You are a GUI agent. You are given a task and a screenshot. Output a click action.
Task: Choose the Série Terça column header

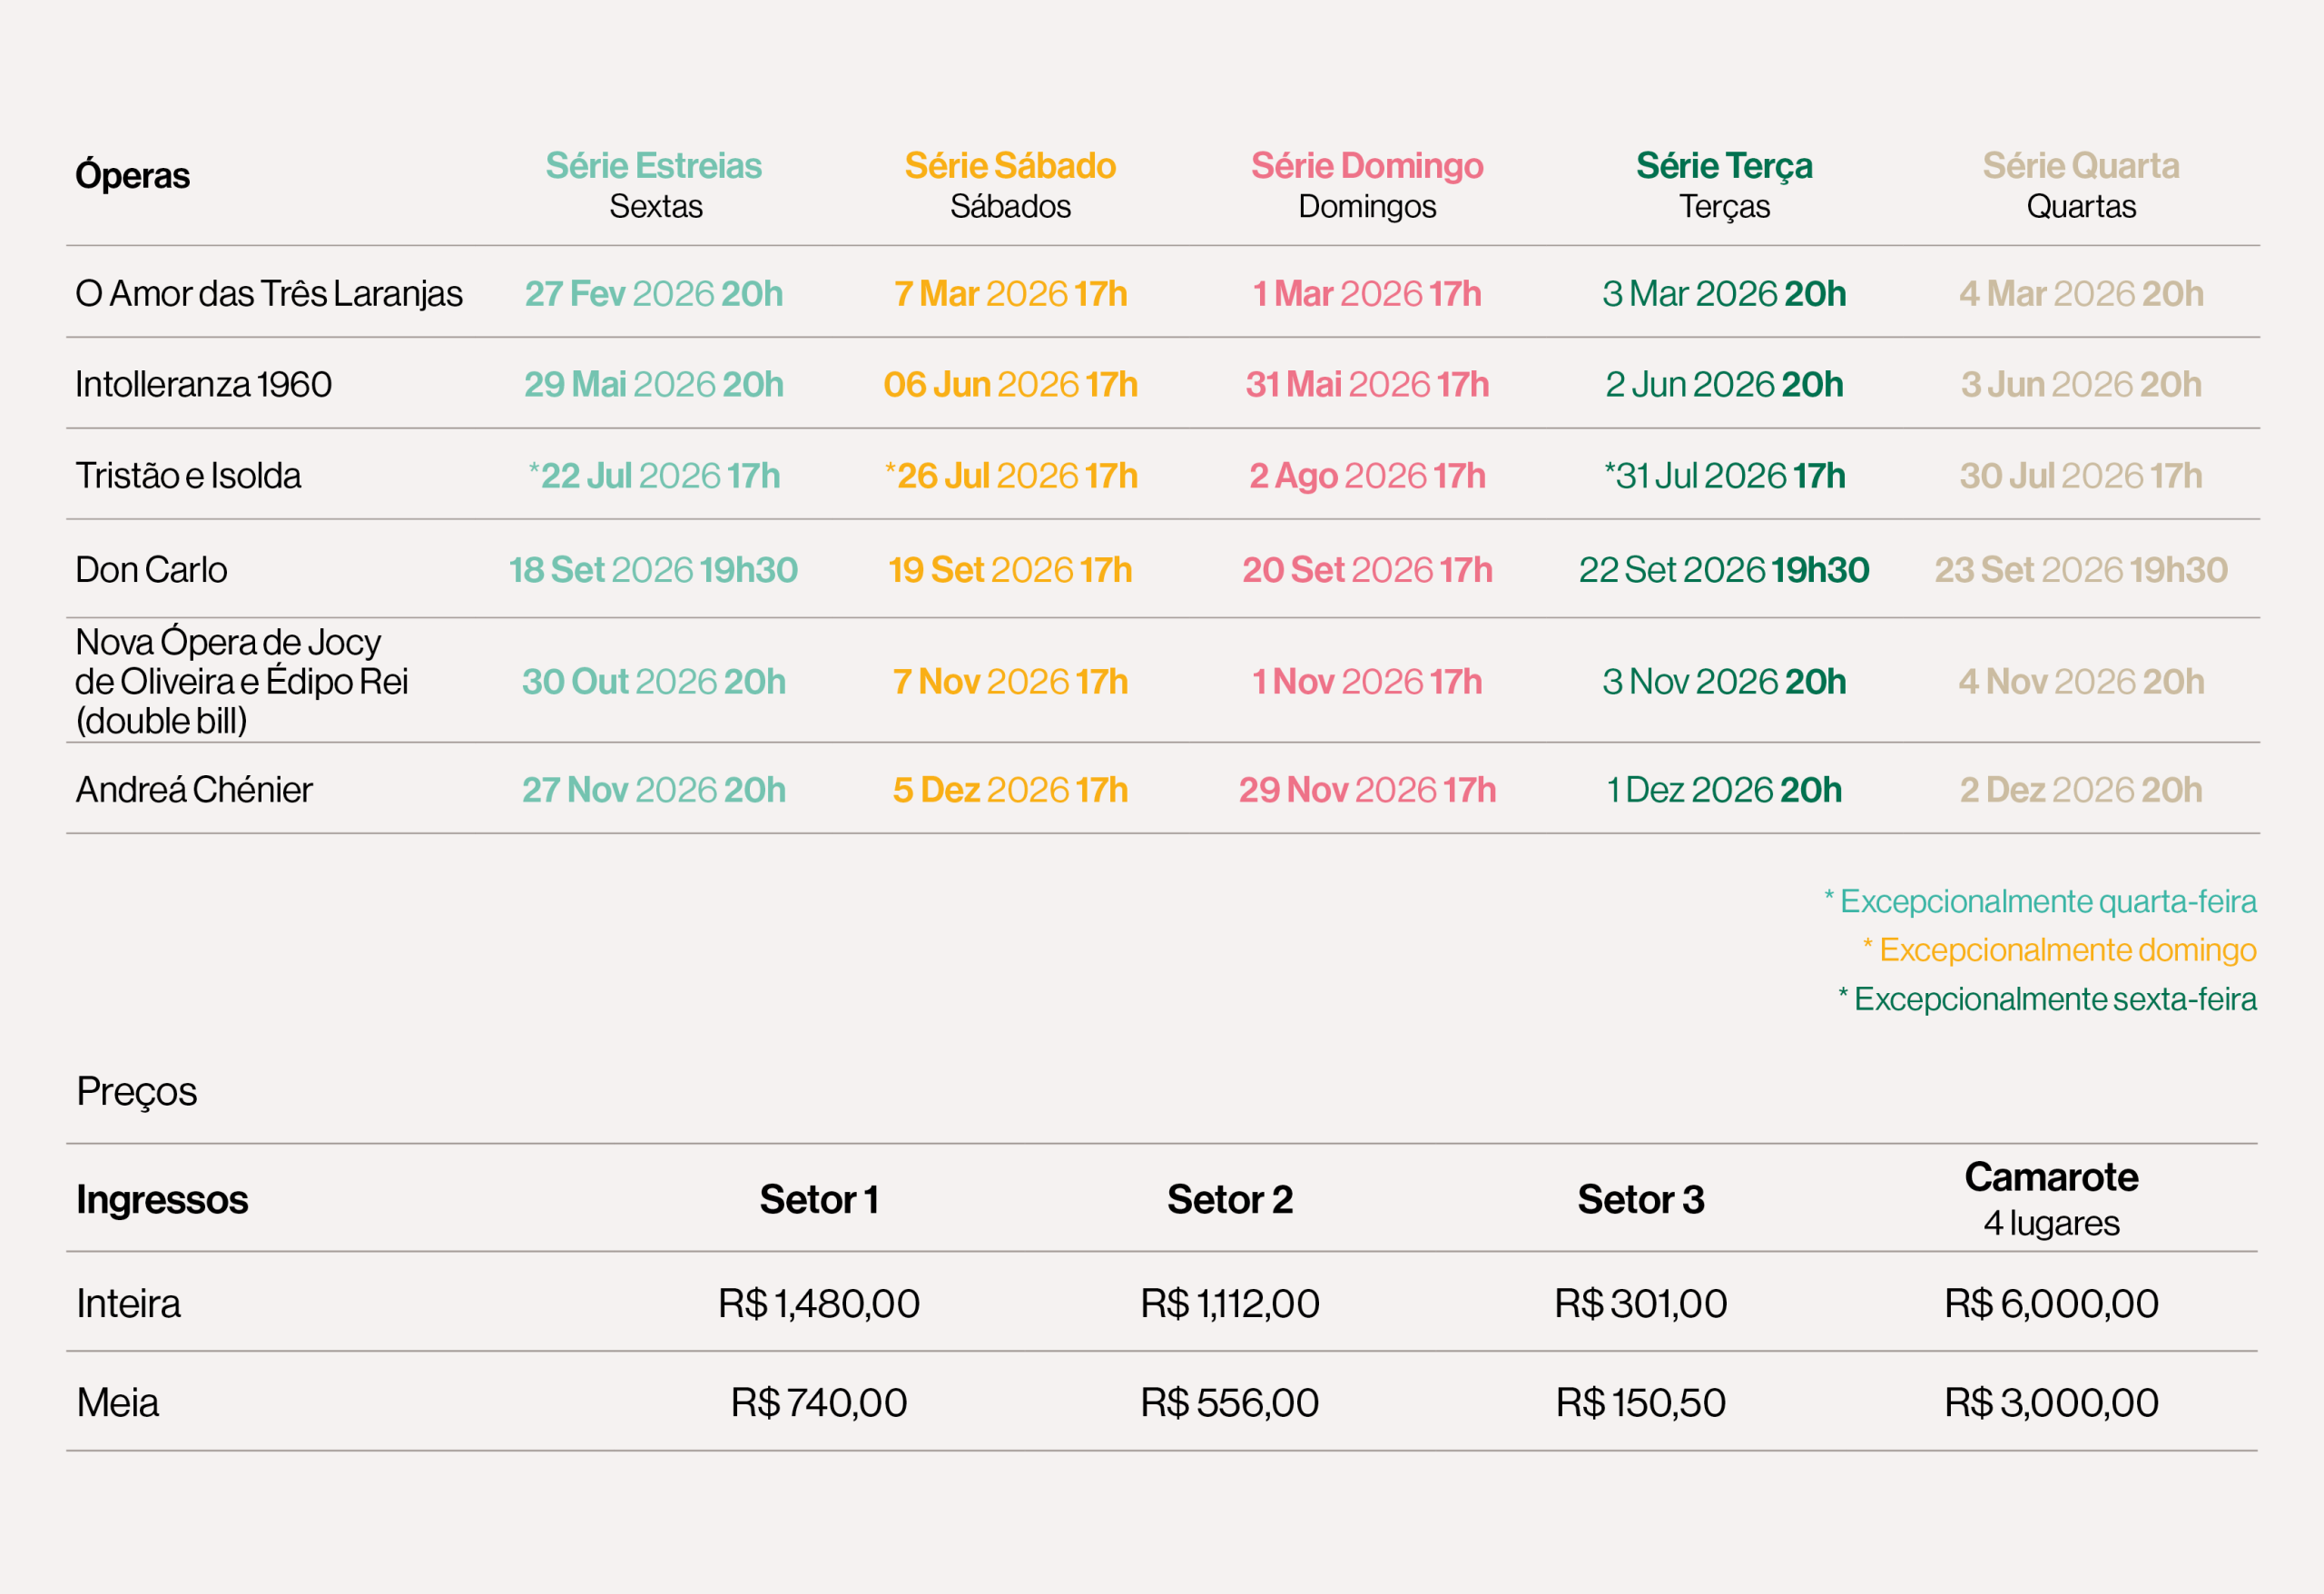[x=1724, y=166]
